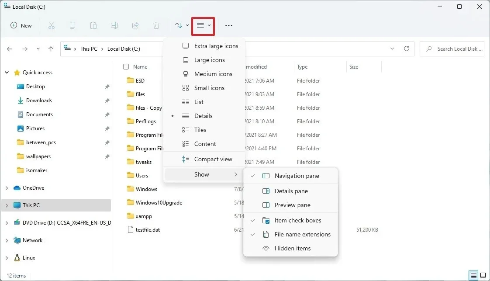Click the Rename icon in toolbar
Screen dimensions: 490x281
[x=114, y=26]
